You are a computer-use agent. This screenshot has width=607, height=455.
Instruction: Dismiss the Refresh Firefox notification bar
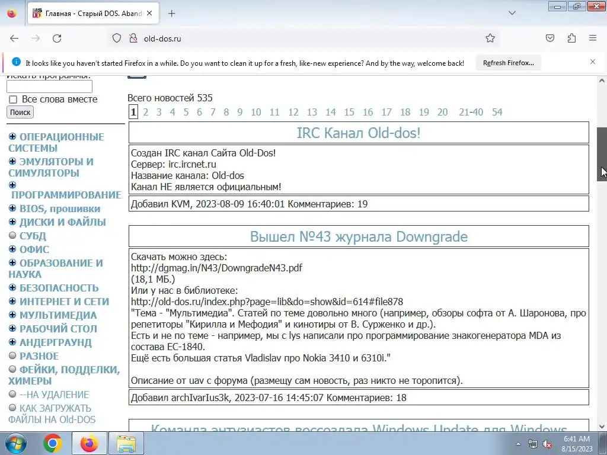click(592, 62)
